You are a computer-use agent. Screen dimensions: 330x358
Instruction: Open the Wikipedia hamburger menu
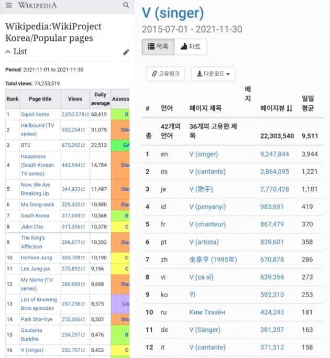[9, 5]
